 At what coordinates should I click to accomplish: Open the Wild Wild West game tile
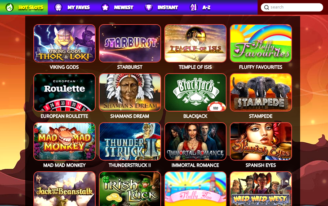(261, 189)
